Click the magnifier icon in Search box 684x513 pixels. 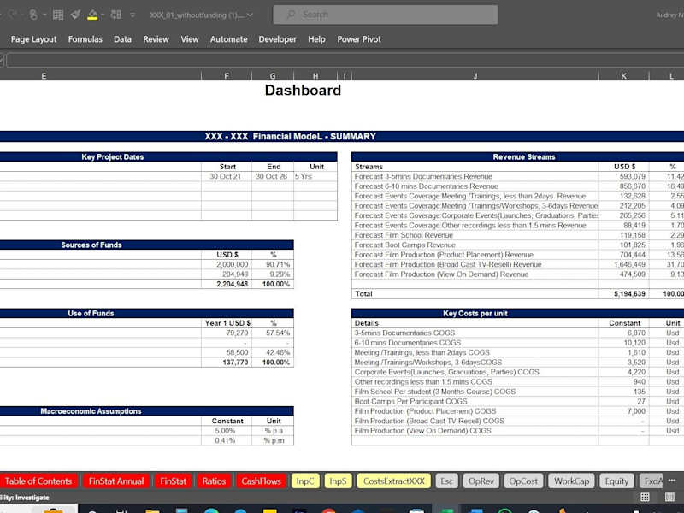coord(291,15)
